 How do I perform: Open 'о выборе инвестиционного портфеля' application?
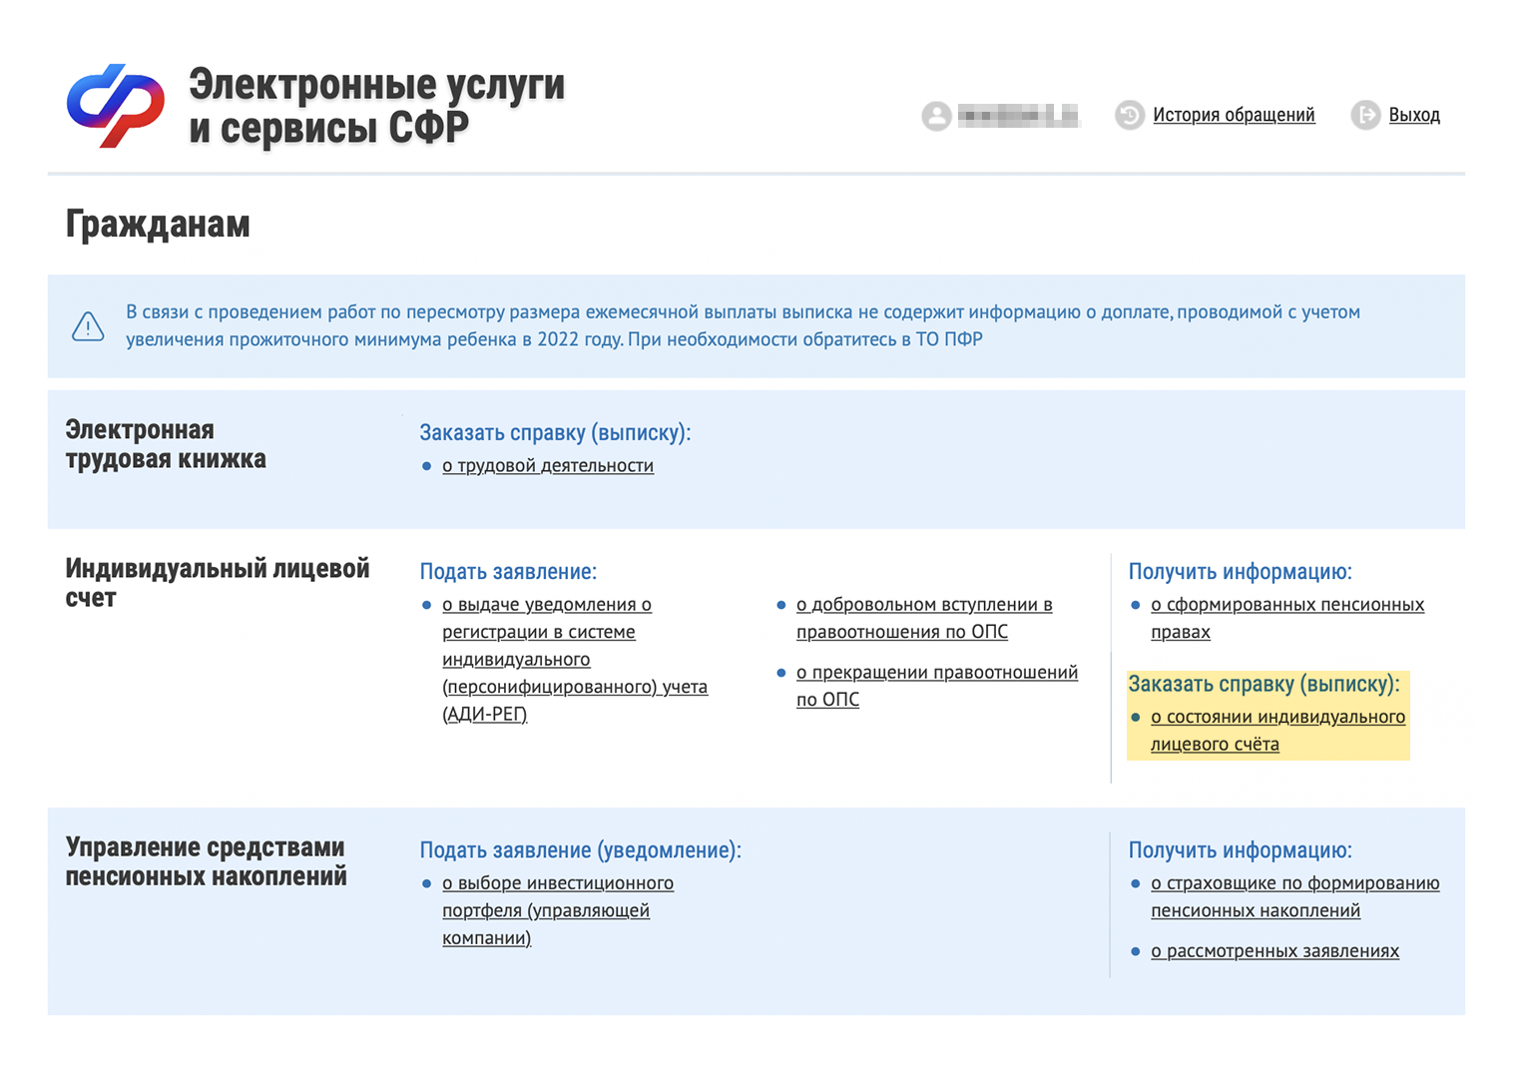tap(558, 910)
